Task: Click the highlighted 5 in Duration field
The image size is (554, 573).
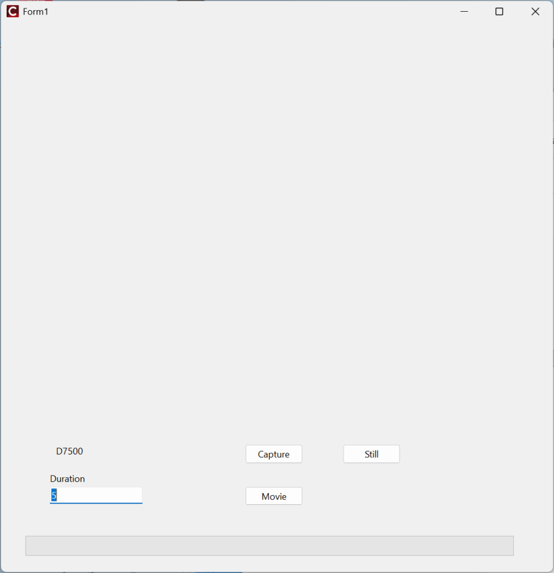Action: (54, 495)
